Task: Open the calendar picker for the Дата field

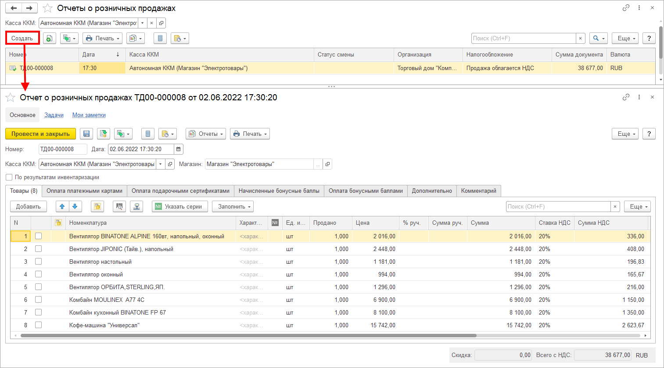Action: click(178, 149)
